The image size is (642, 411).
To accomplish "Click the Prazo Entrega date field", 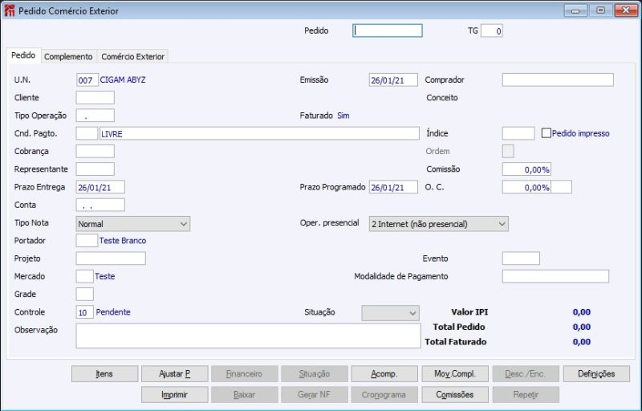I will pyautogui.click(x=100, y=187).
